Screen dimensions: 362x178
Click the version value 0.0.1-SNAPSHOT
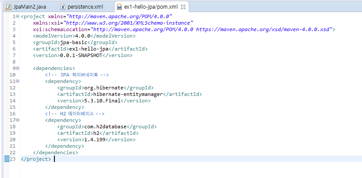pos(81,55)
